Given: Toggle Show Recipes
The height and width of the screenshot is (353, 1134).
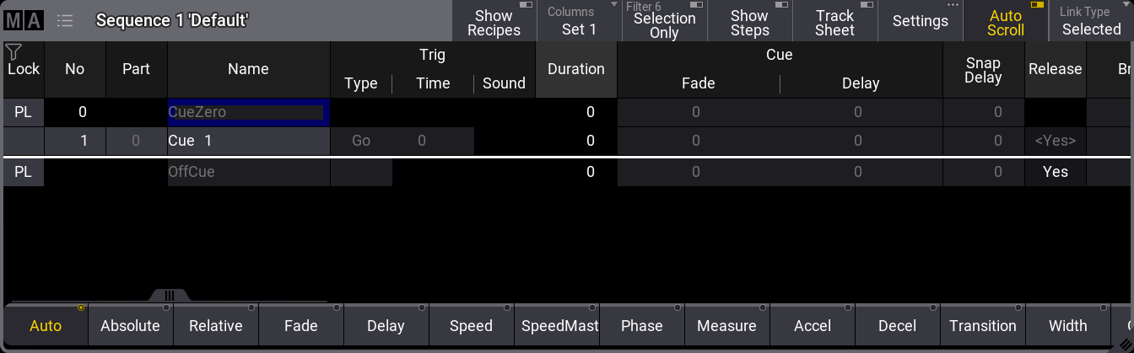Looking at the screenshot, I should [x=494, y=22].
